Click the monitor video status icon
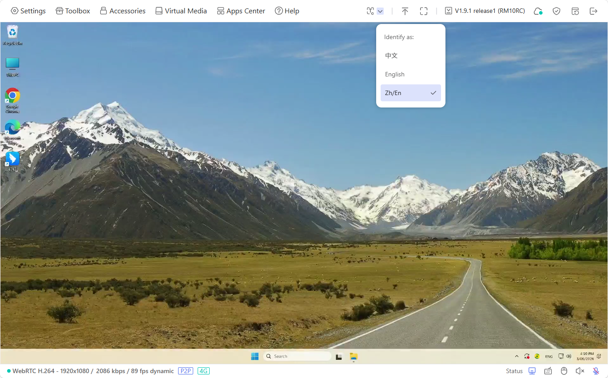Viewport: 608px width, 378px height. point(532,371)
